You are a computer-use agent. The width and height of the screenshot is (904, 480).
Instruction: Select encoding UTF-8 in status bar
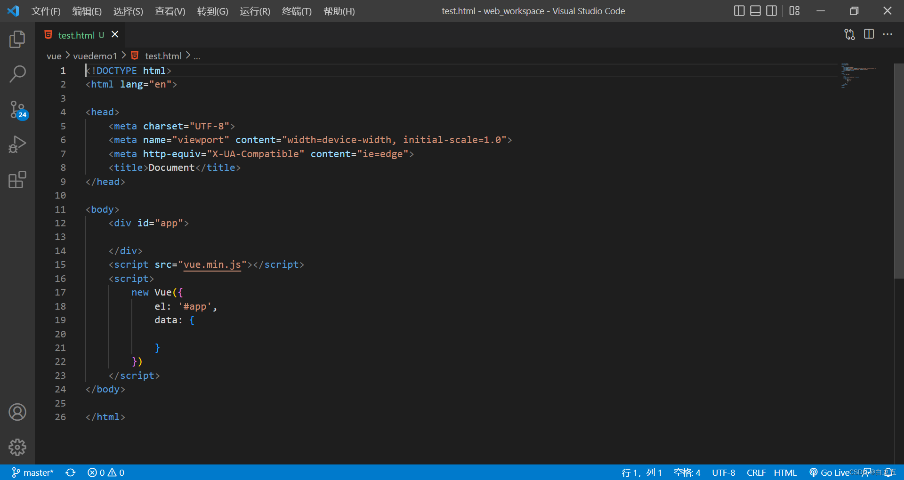tap(724, 472)
